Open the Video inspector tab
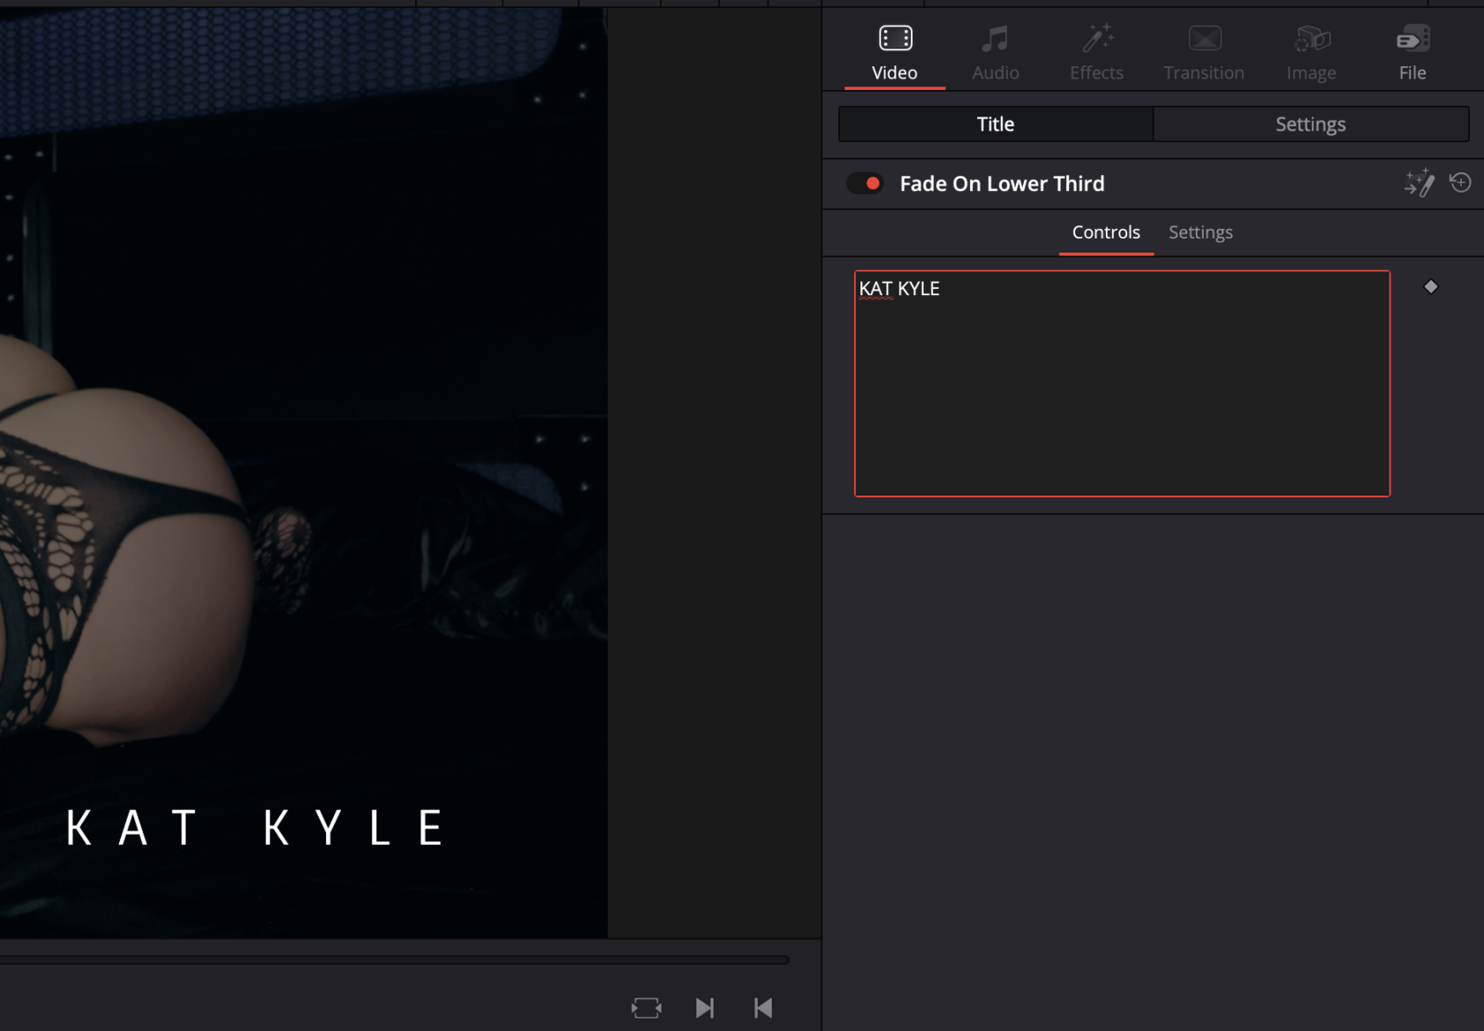Image resolution: width=1484 pixels, height=1031 pixels. 895,53
